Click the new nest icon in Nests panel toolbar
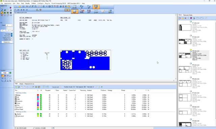The width and height of the screenshot is (216, 129). [x=180, y=18]
